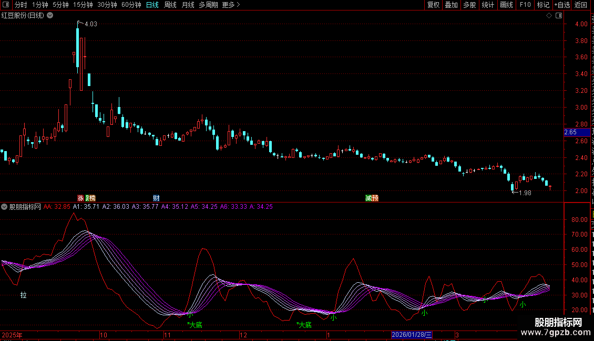Open the 股朋指标网 indicator dropdown arrow

pos(4,207)
